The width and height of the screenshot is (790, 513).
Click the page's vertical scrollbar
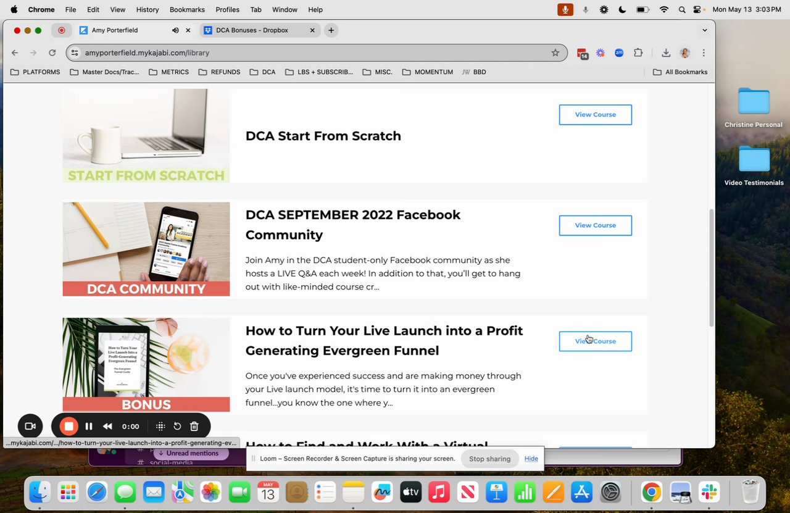tap(711, 267)
